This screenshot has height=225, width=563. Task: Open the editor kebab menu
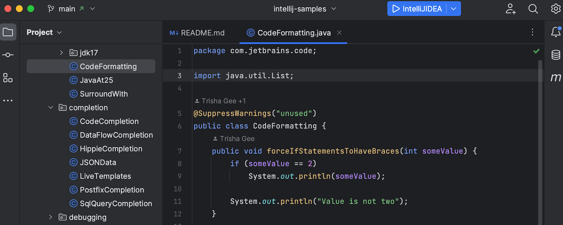tap(532, 33)
